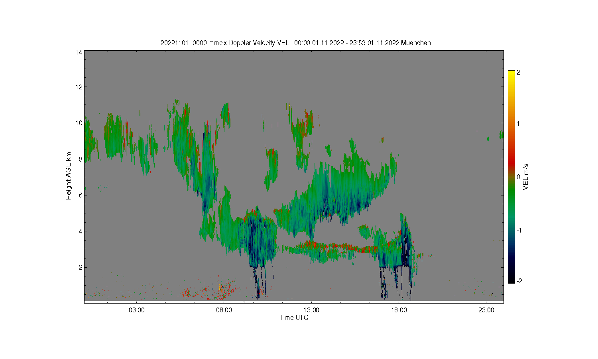Click the 'Time UTC' x-axis label

click(294, 318)
